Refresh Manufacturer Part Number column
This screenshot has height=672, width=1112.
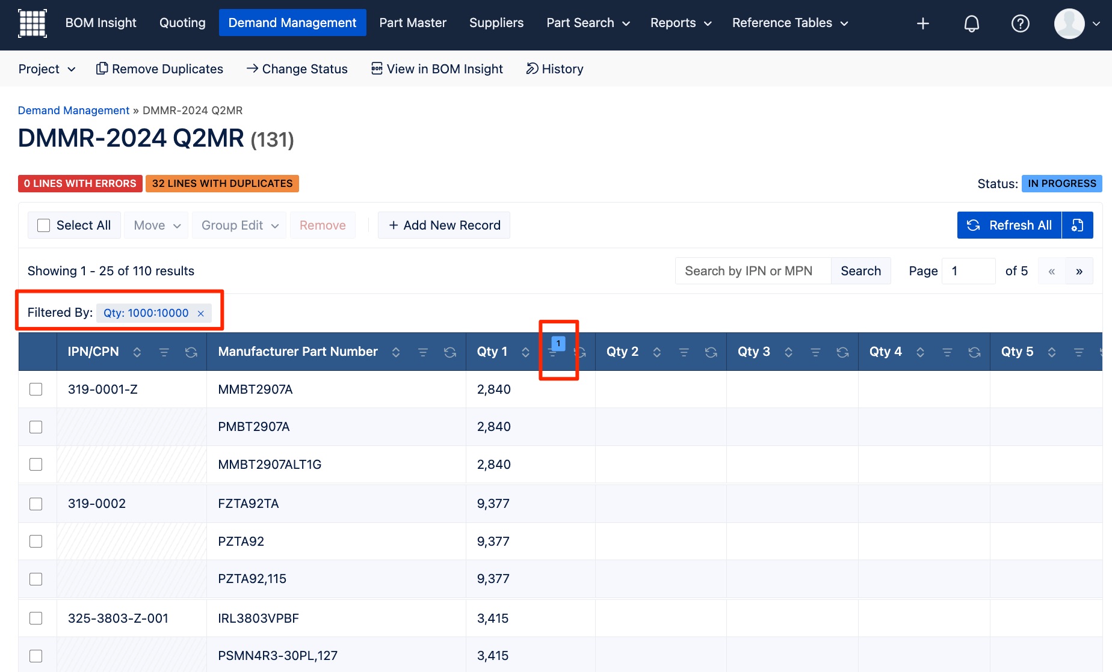[450, 352]
